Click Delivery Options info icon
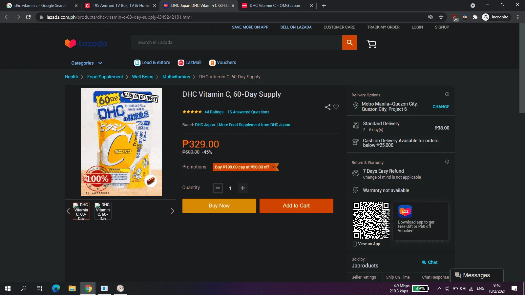 click(447, 94)
